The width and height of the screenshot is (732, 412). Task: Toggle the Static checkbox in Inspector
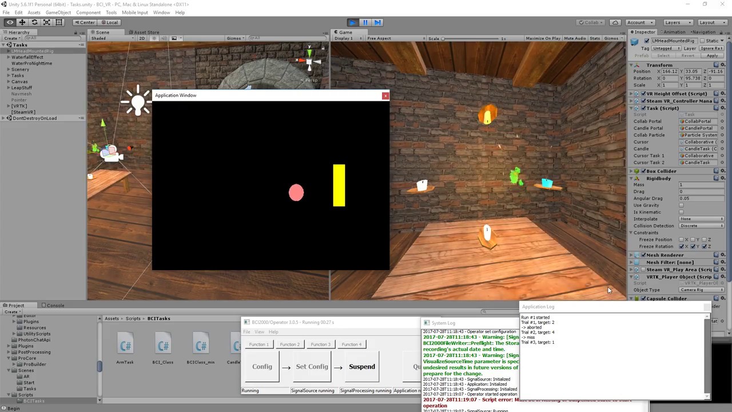tap(702, 41)
